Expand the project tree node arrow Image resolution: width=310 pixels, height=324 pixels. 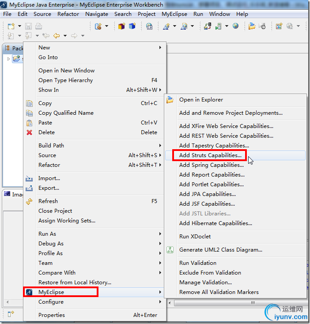(8, 59)
